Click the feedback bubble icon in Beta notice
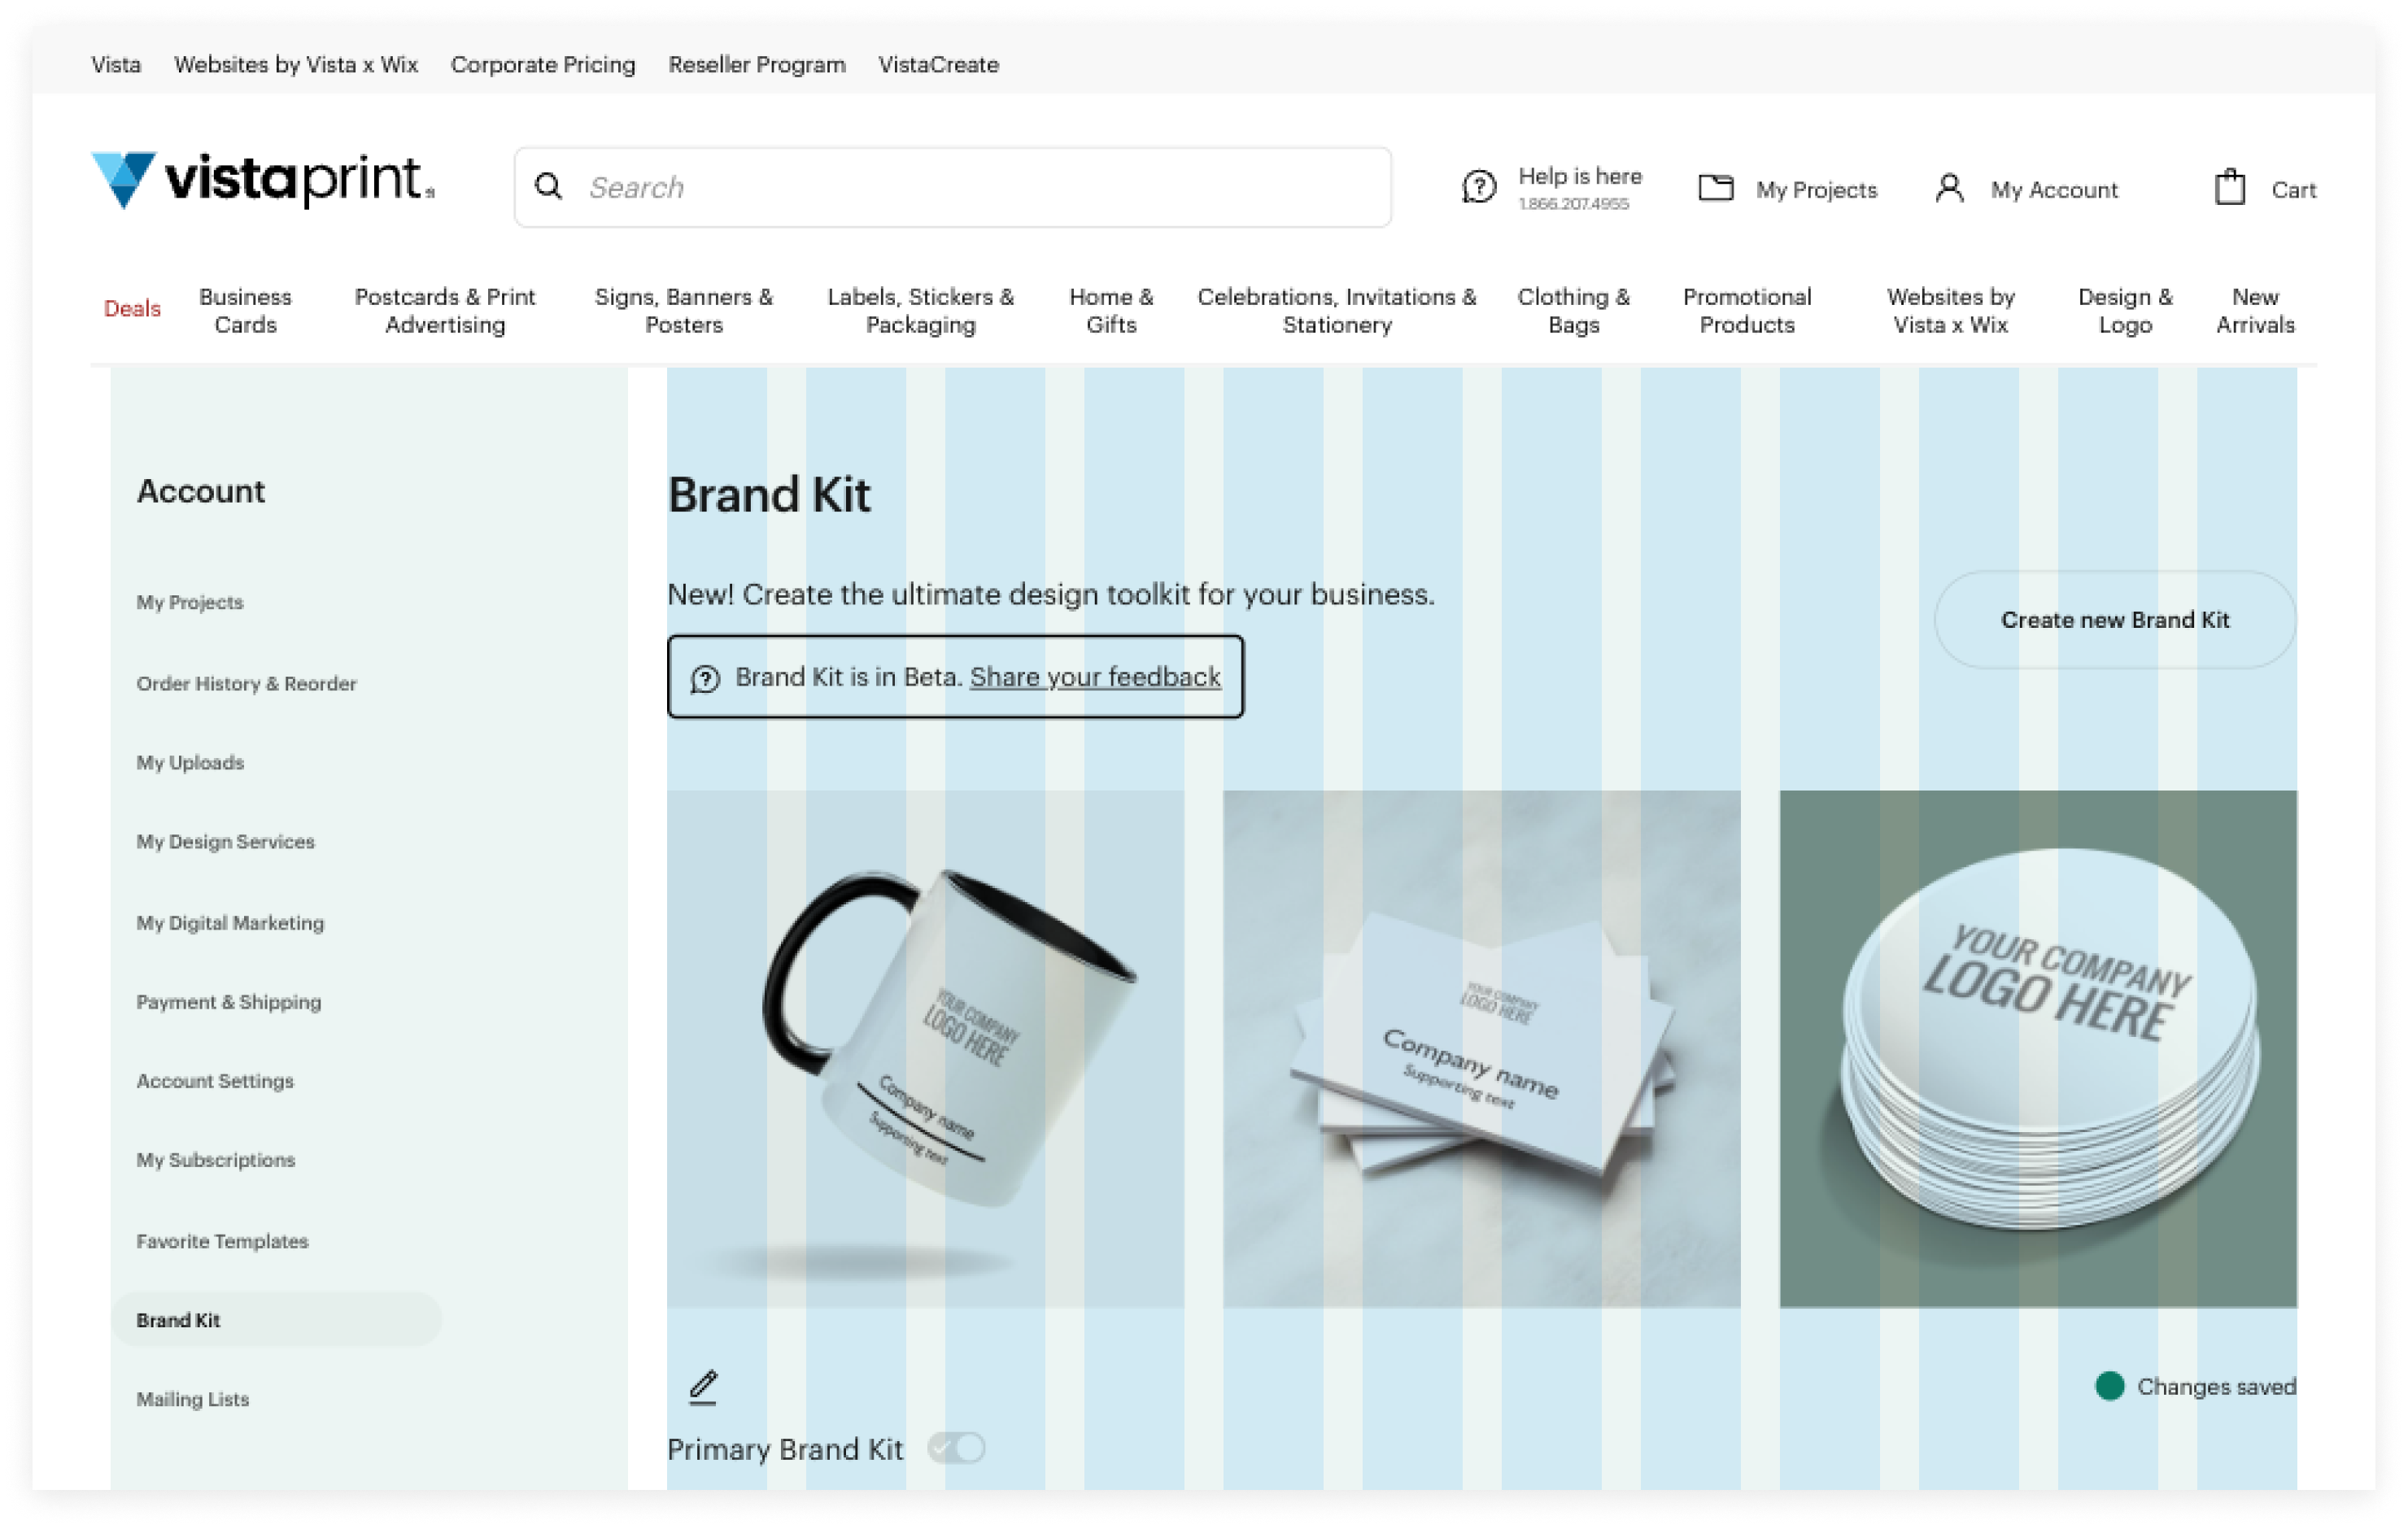 pyautogui.click(x=705, y=679)
